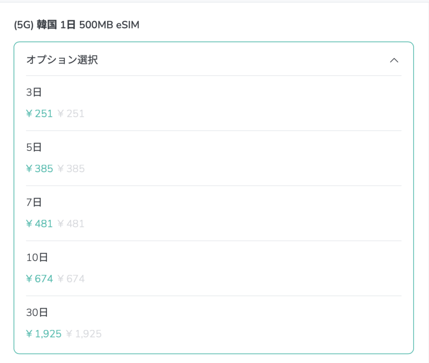429x363 pixels.
Task: Click the grey original ¥1,925 price
Action: pyautogui.click(x=84, y=334)
